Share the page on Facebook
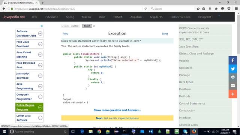 coord(232,60)
